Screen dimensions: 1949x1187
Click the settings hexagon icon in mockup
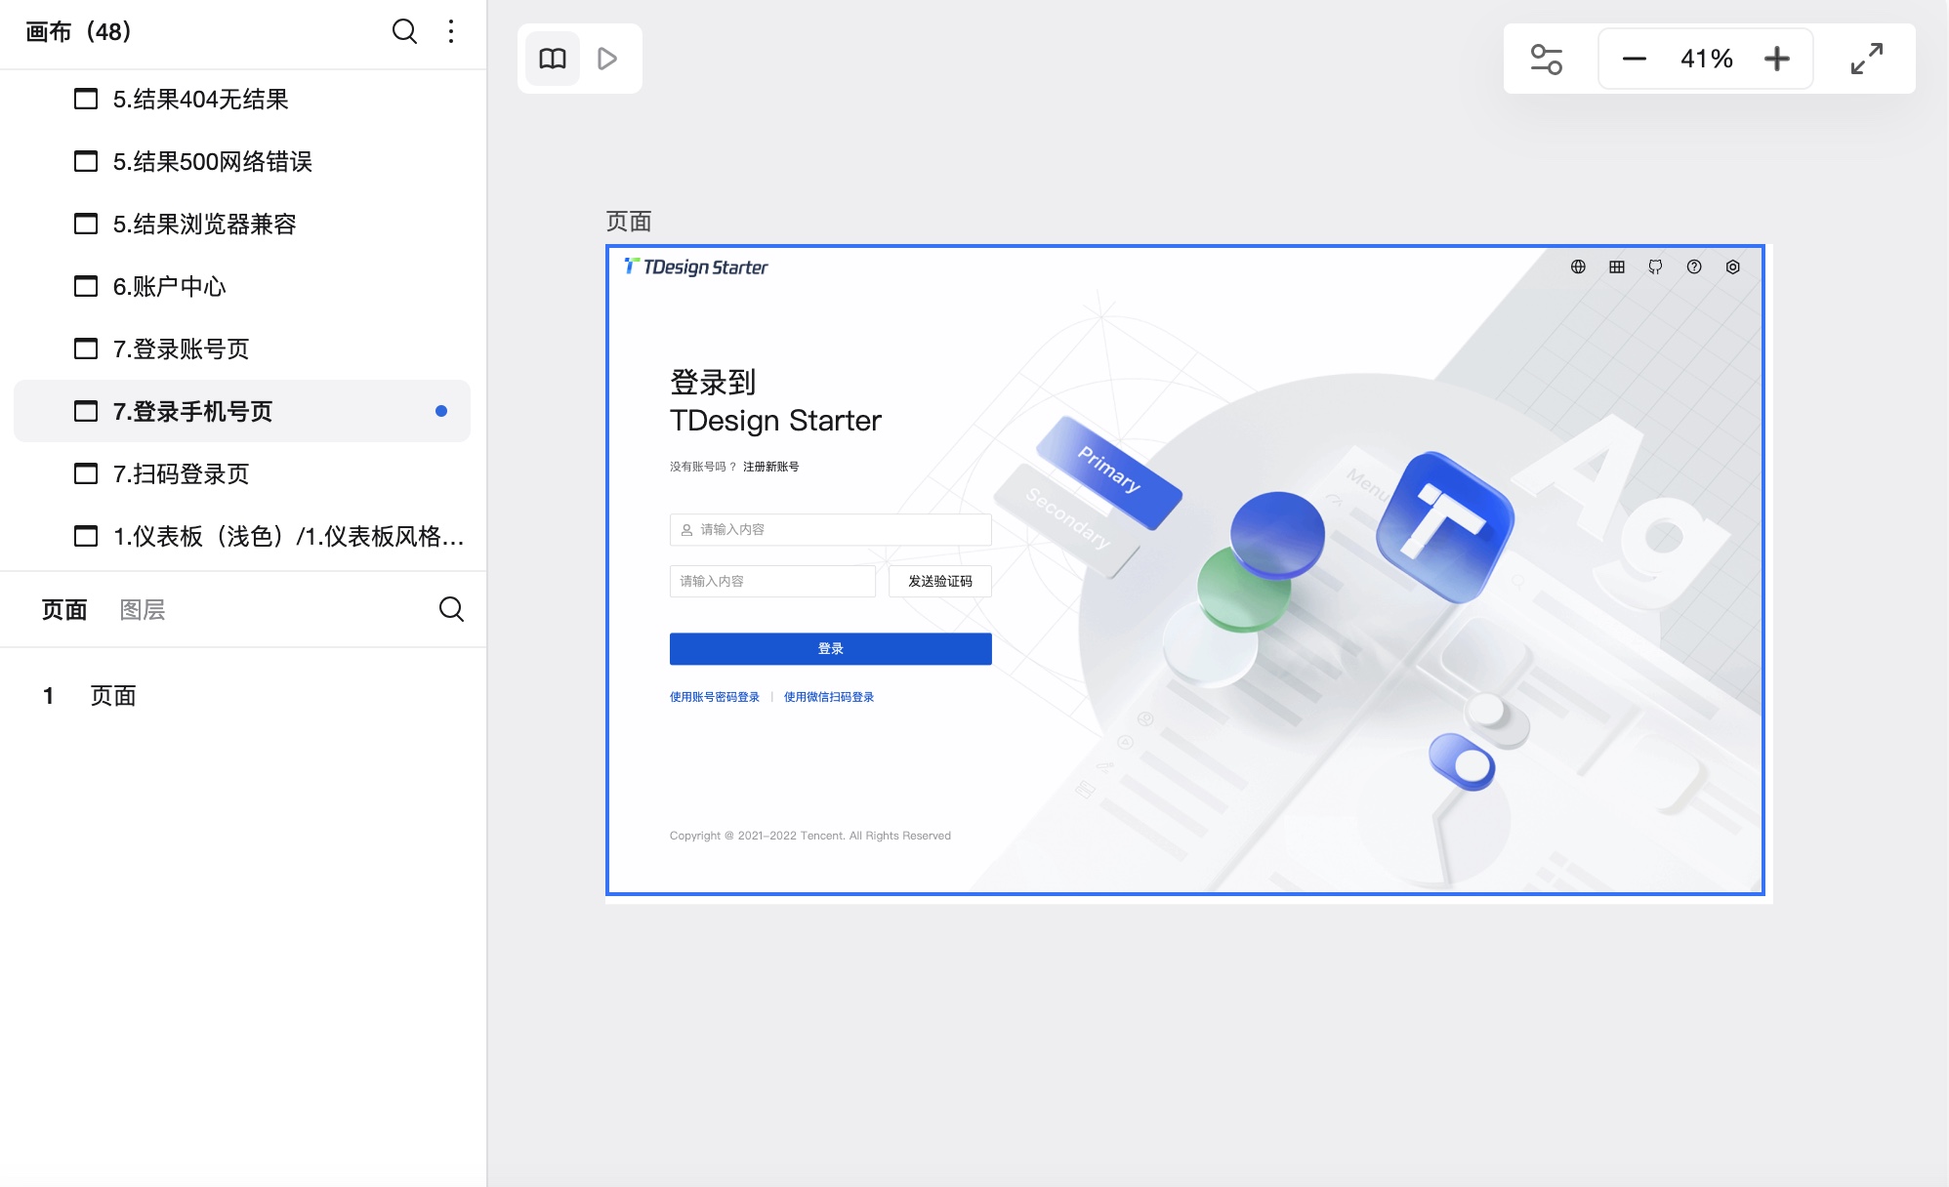1732,266
